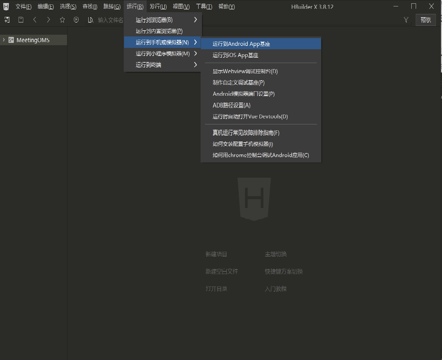Screen dimensions: 442x360
Task: Click the run play toolbar icon
Action: pos(76,20)
